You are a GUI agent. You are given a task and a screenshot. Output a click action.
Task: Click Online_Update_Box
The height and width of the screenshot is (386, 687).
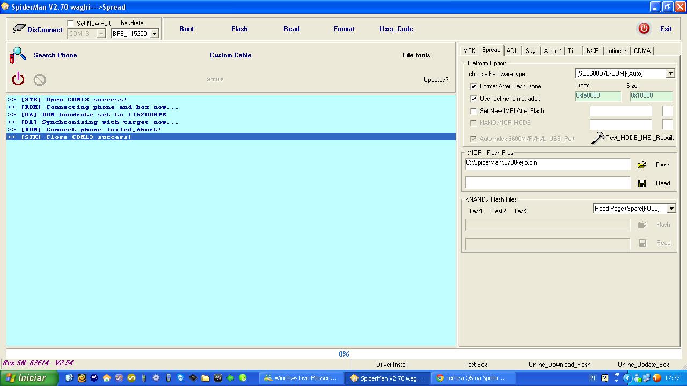pyautogui.click(x=644, y=365)
